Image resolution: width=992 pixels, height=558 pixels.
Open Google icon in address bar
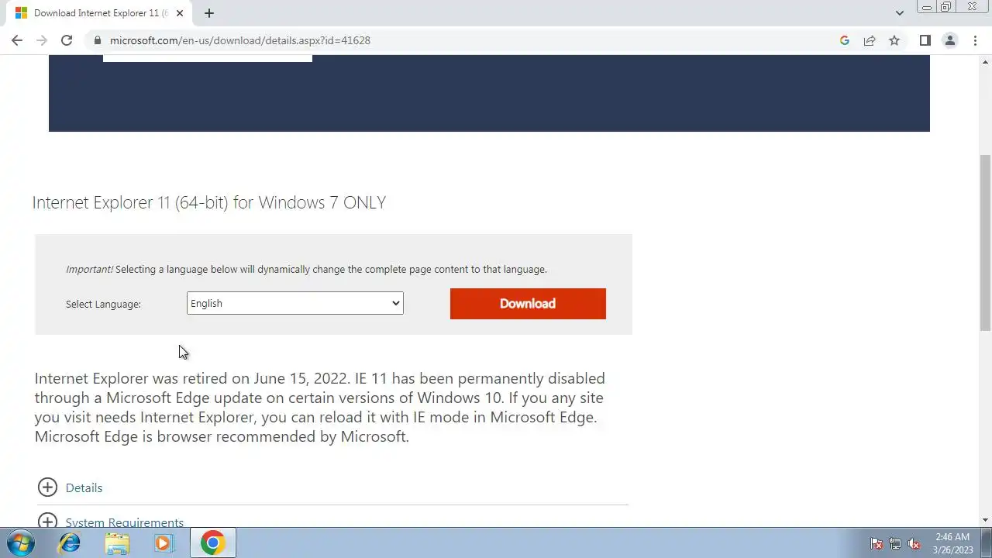coord(845,40)
